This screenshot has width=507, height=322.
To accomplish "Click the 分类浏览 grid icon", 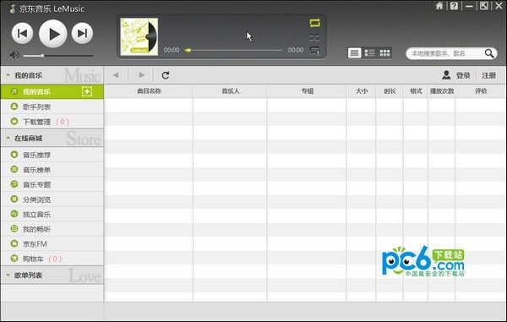I will point(14,199).
